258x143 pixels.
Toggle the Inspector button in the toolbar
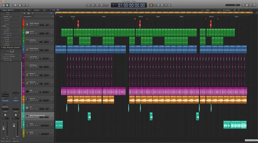7,5
